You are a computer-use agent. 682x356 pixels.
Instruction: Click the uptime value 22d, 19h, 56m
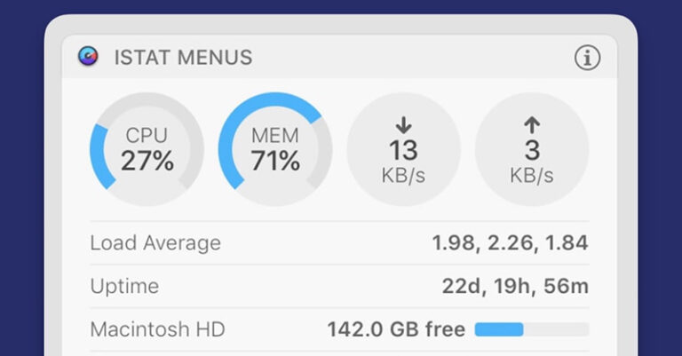[515, 287]
